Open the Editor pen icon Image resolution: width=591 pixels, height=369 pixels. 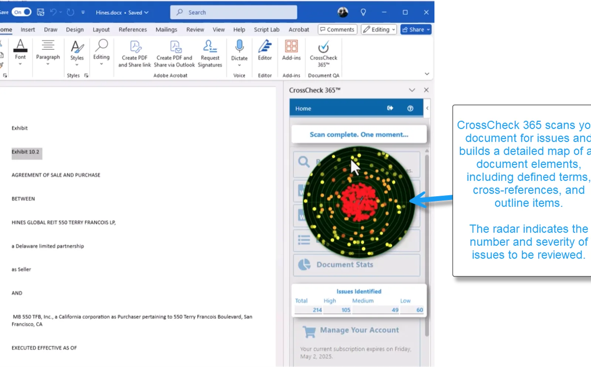point(265,46)
